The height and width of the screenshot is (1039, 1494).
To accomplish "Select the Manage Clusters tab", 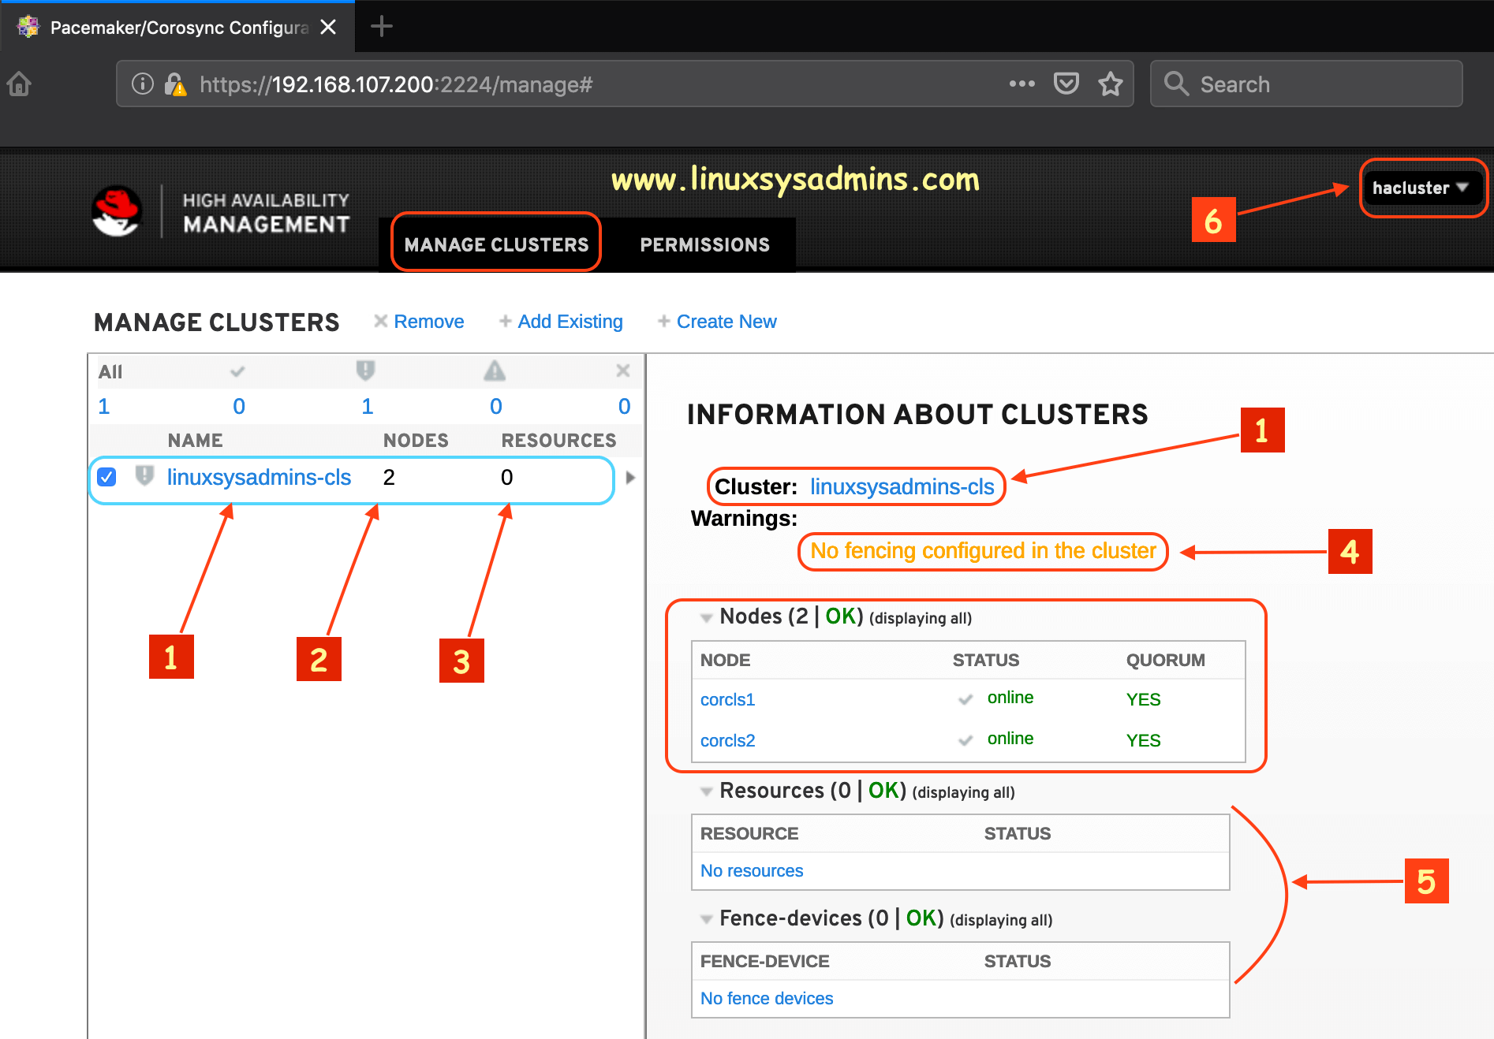I will click(496, 245).
